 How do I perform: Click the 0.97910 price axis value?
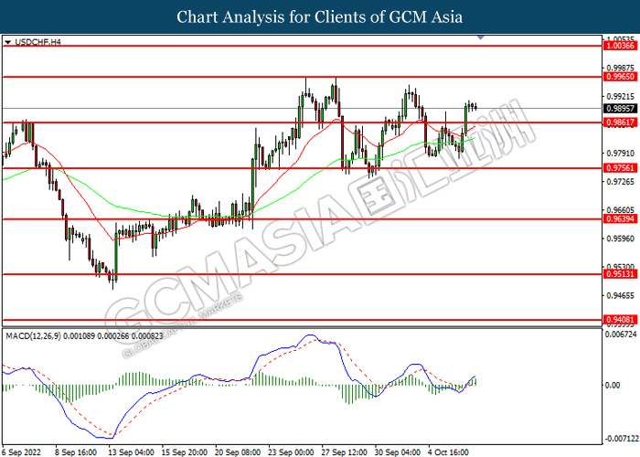click(x=621, y=154)
